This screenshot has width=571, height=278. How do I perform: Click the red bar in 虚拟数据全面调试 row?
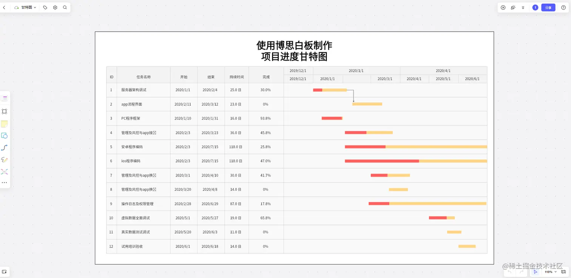[x=438, y=218]
